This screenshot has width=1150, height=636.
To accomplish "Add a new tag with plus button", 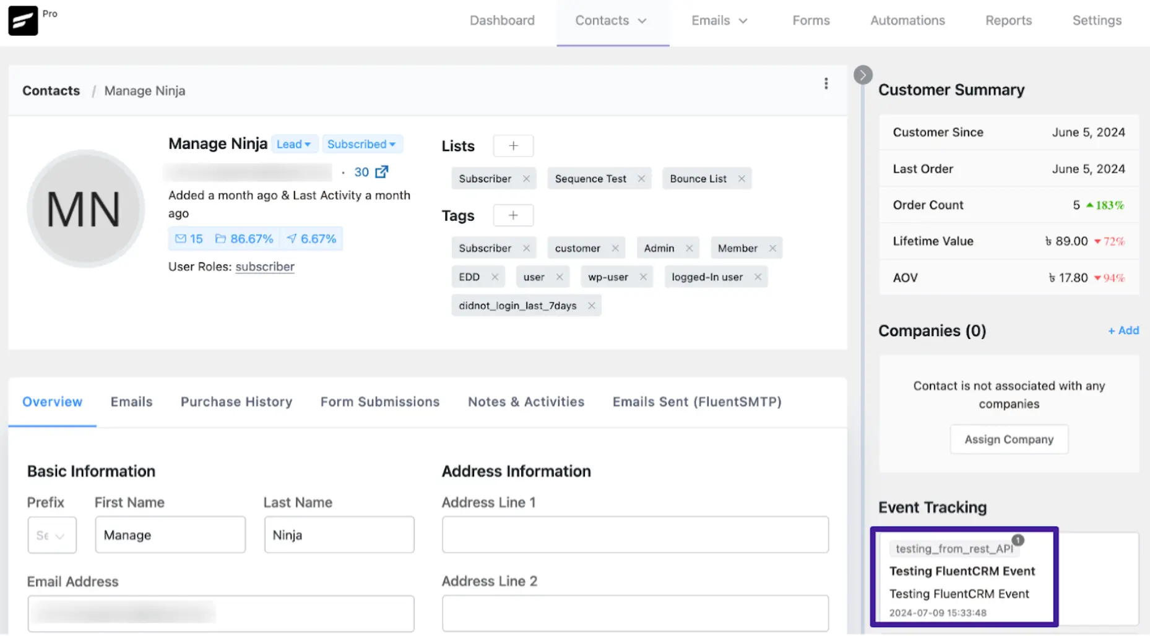I will 513,215.
